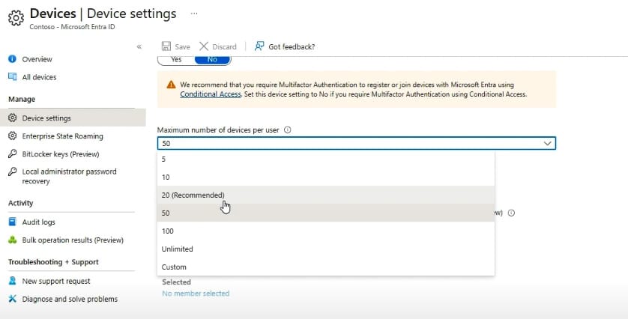This screenshot has width=628, height=319.
Task: Click the BitLocker keys key icon
Action: 13,154
